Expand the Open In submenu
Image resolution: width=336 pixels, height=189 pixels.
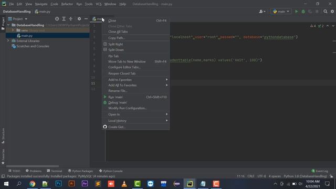point(135,114)
